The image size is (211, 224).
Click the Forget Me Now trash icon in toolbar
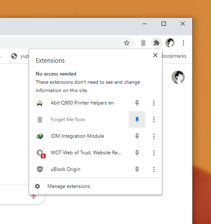(x=143, y=43)
